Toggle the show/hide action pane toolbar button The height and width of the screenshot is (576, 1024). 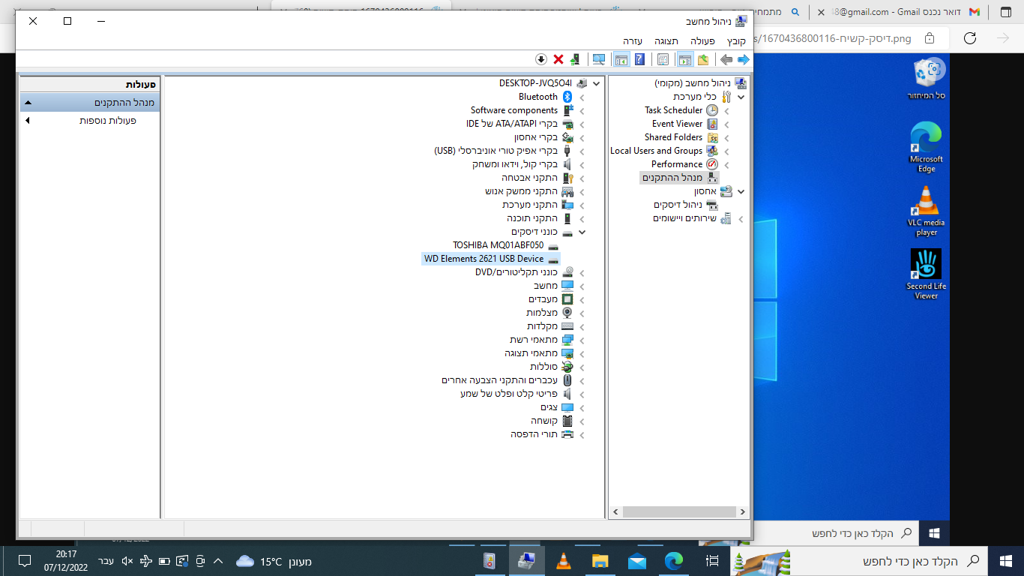pyautogui.click(x=621, y=59)
